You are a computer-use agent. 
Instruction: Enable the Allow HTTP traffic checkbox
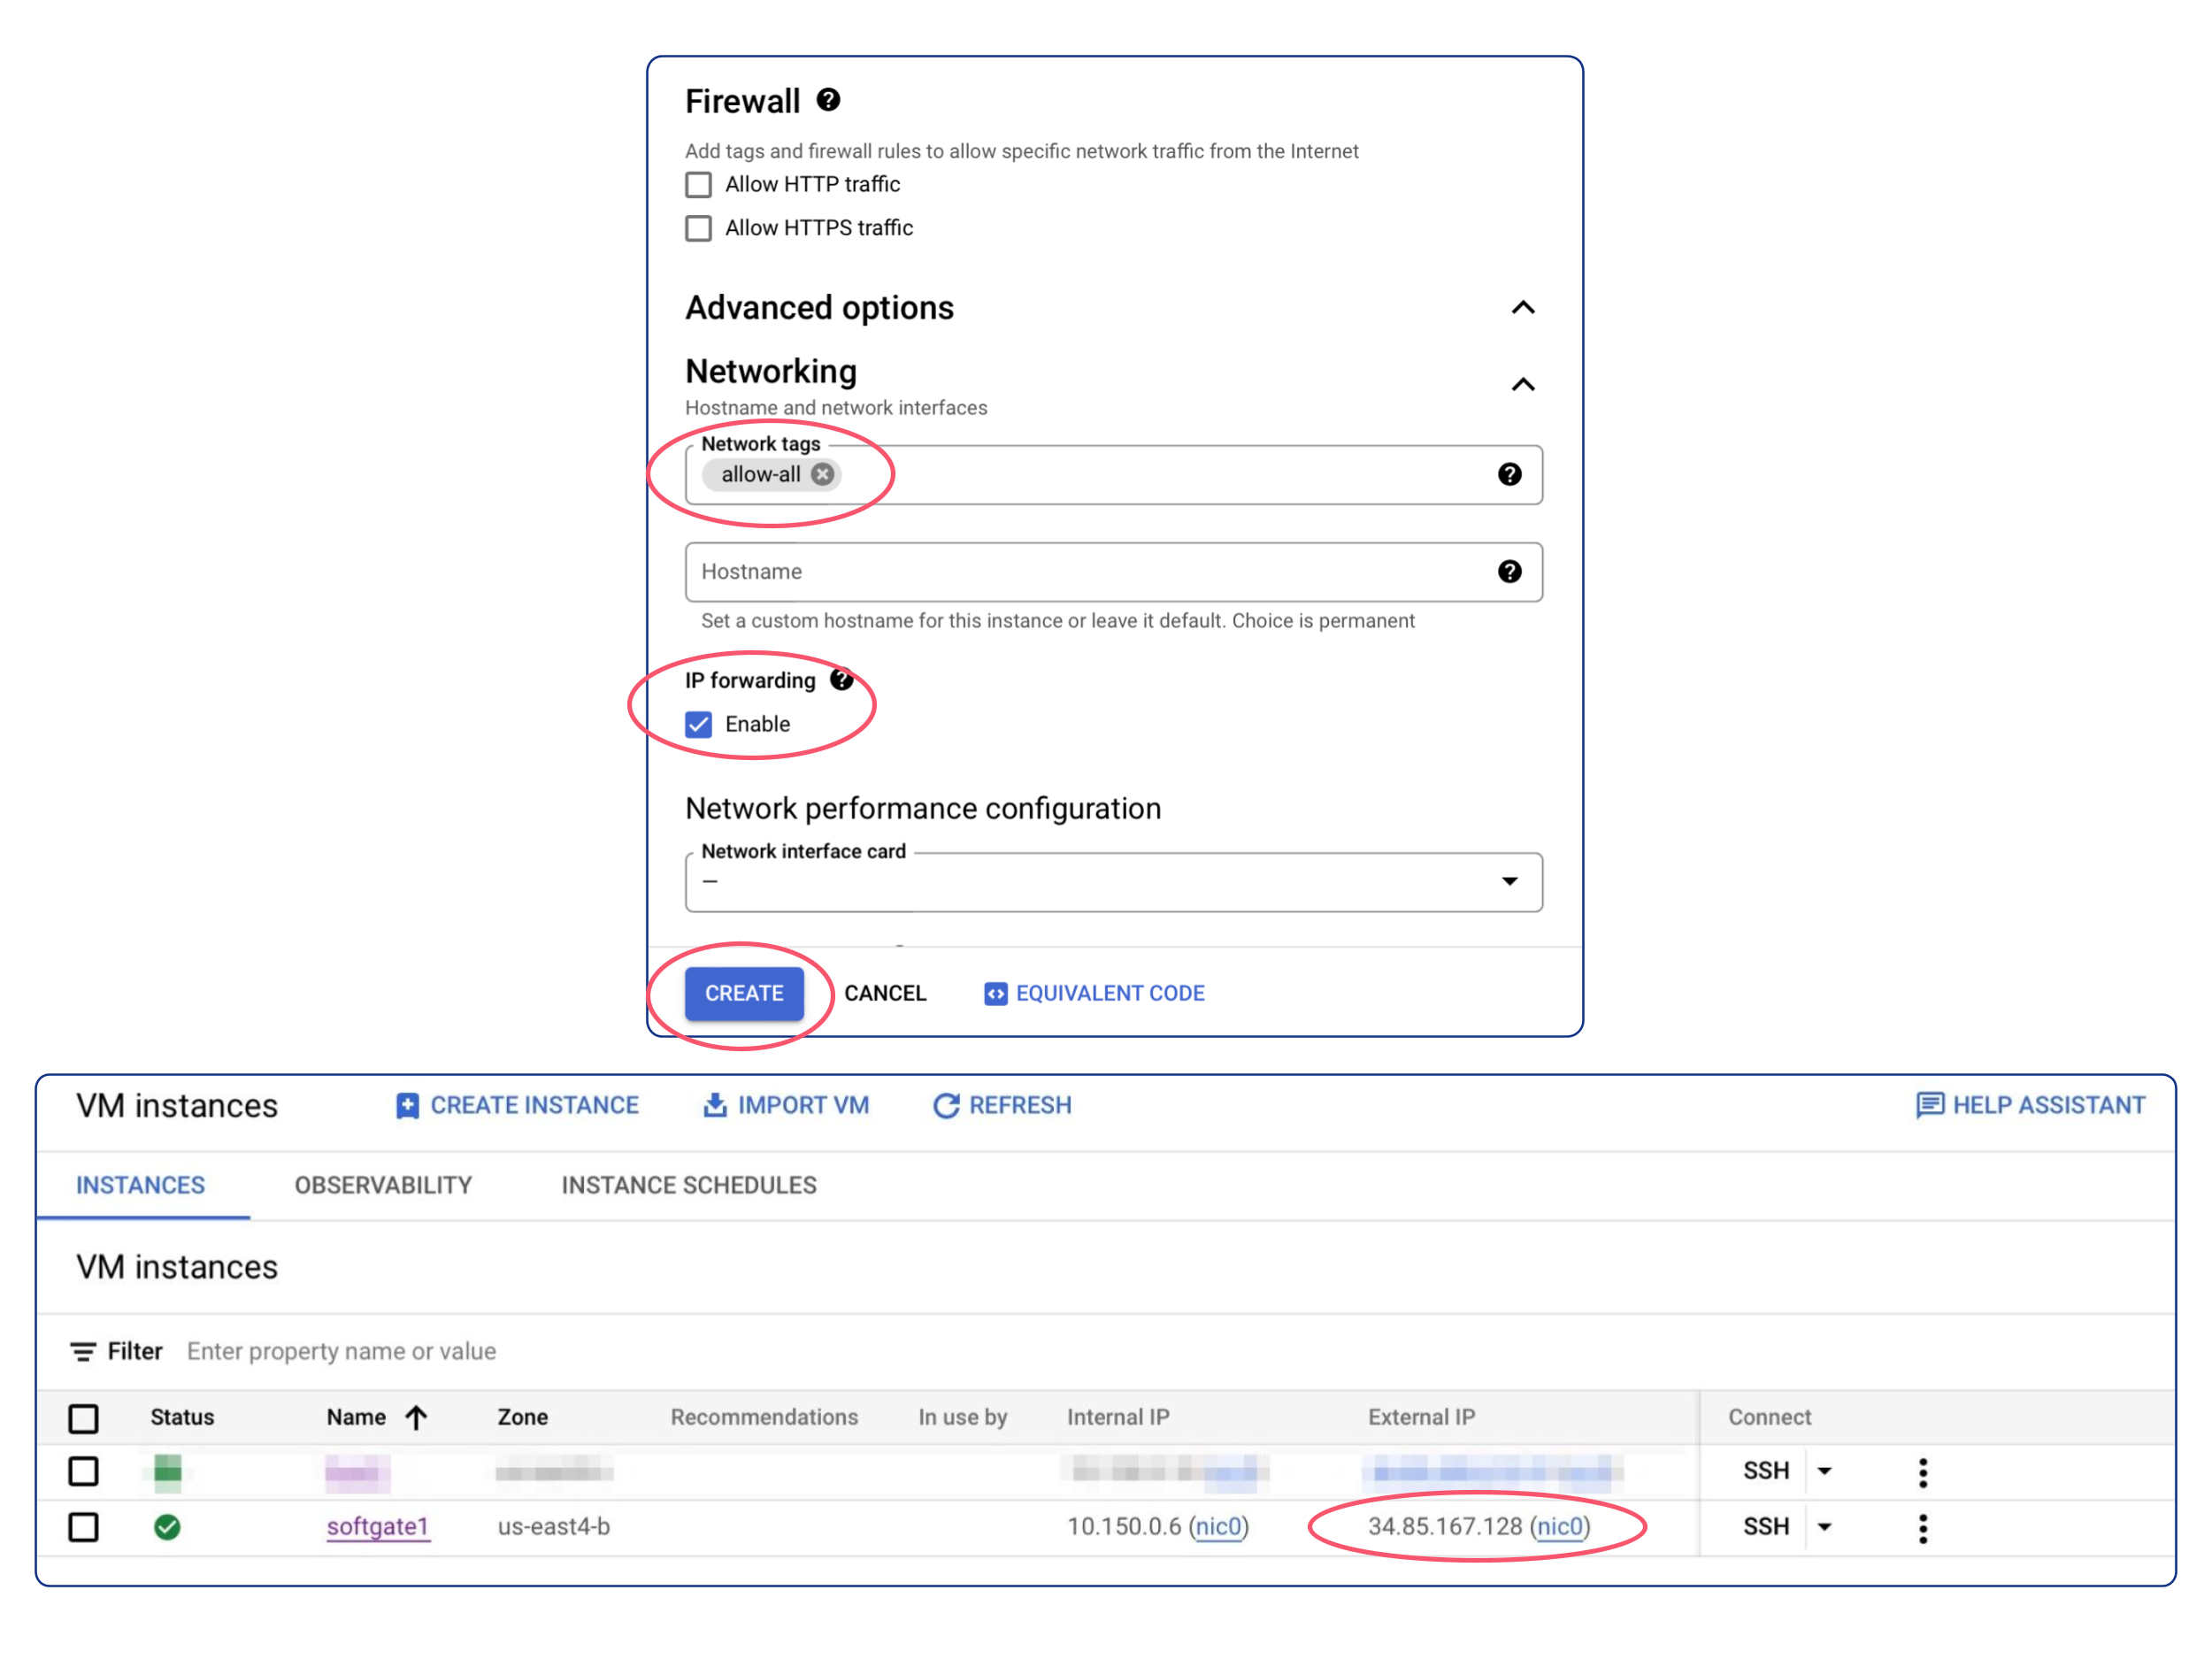tap(698, 184)
